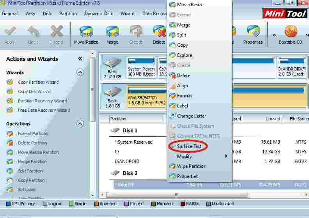Viewport: 309px width, 218px height.
Task: Click the Apply checkmark icon
Action: [x=10, y=32]
